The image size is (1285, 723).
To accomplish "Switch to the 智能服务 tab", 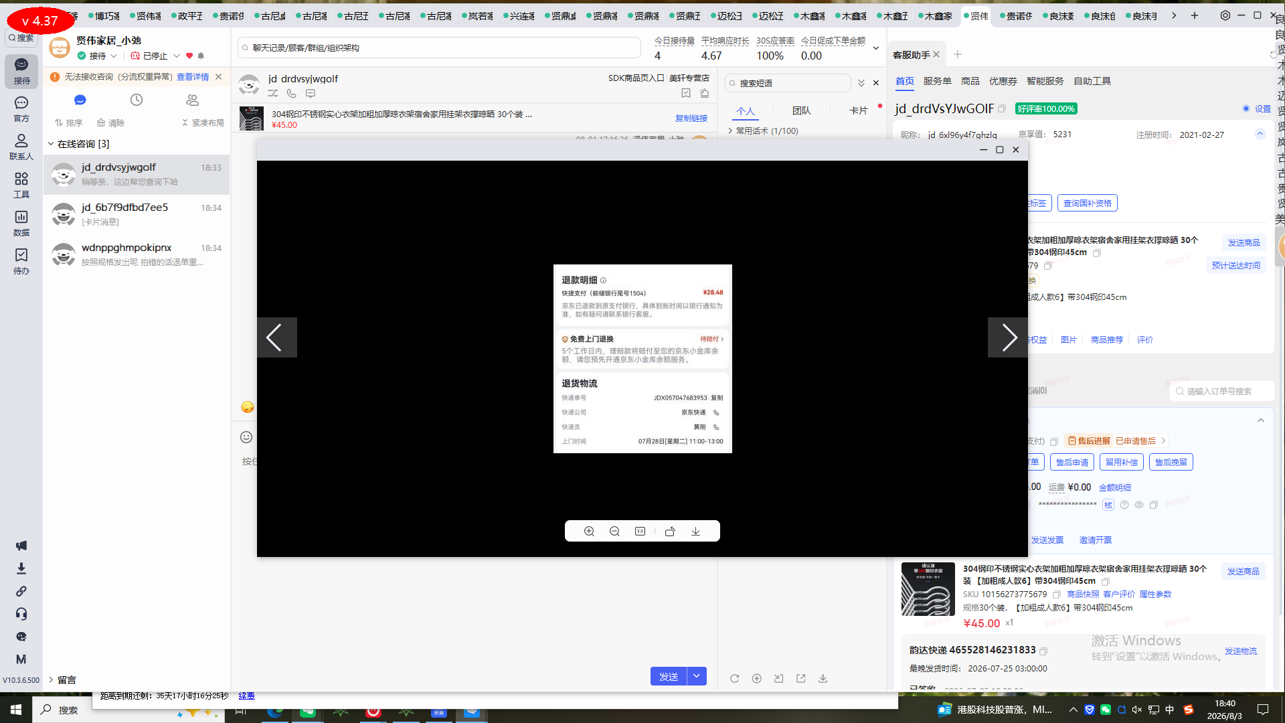I will point(1045,81).
